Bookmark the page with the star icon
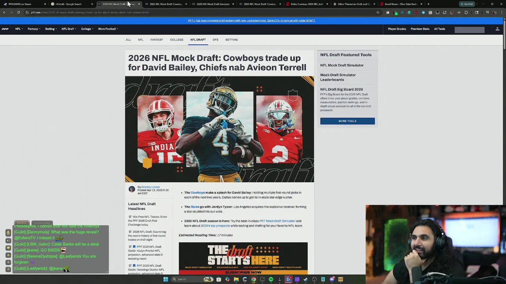The image size is (506, 284). 378,12
